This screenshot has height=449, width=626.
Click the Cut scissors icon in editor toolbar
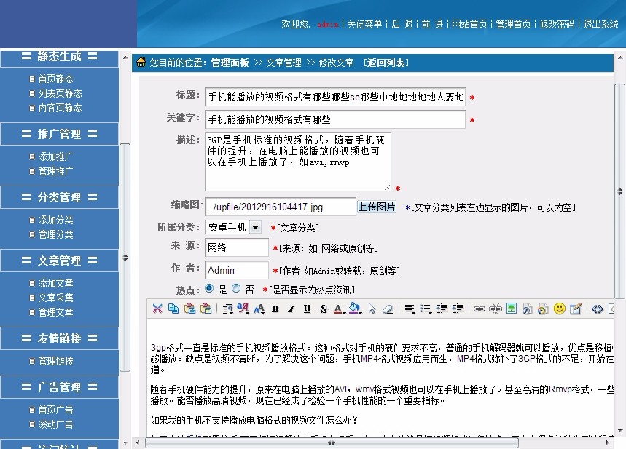[157, 309]
